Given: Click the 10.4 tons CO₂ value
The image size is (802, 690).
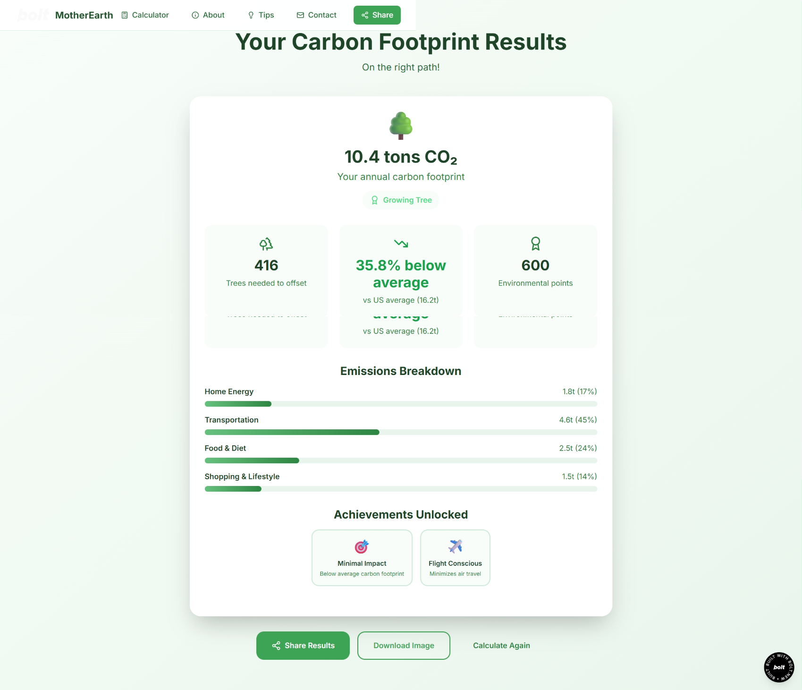Looking at the screenshot, I should [401, 157].
